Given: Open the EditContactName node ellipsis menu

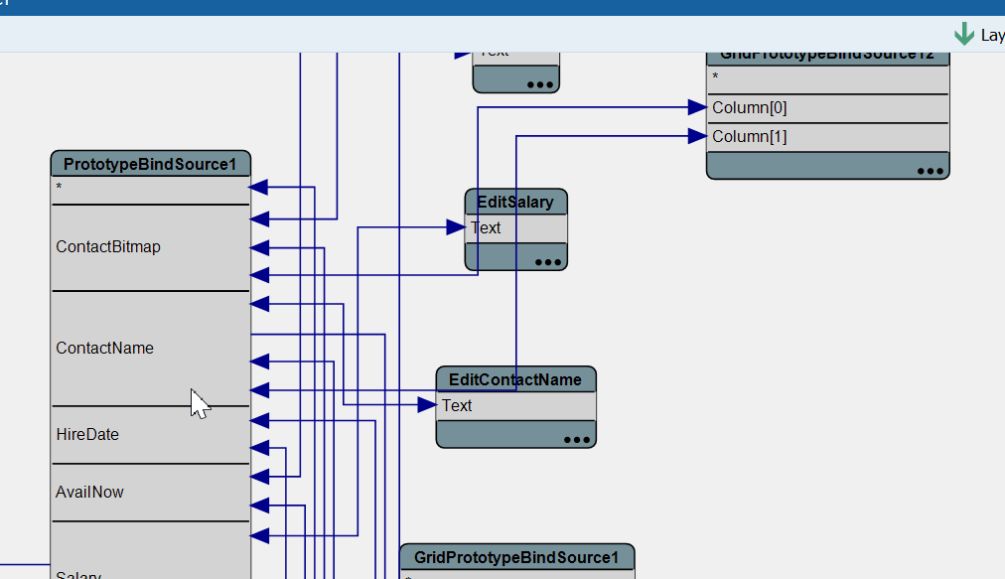Looking at the screenshot, I should tap(576, 439).
